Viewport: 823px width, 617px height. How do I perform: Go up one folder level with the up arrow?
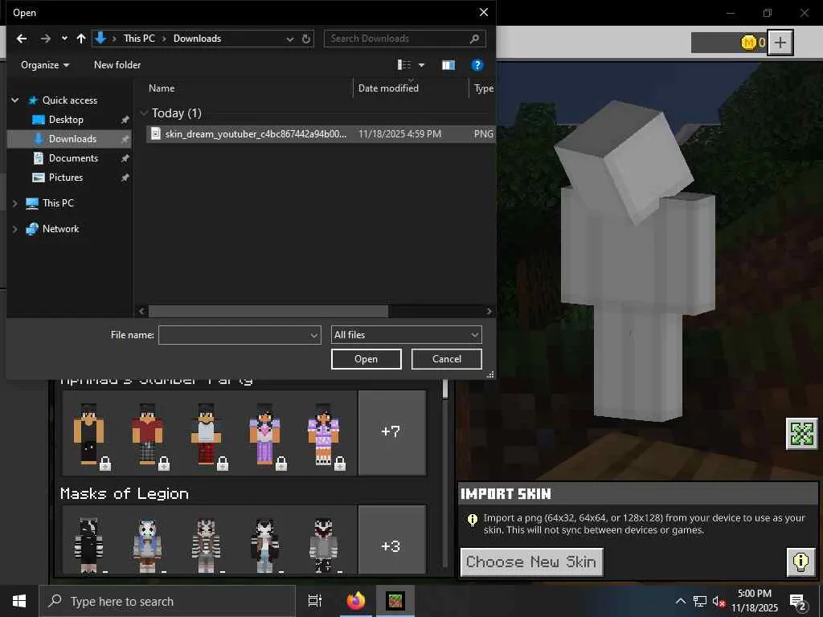81,39
